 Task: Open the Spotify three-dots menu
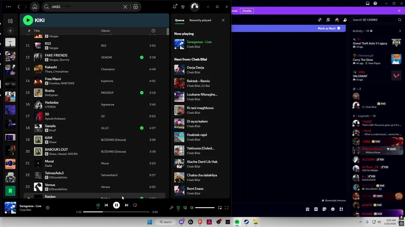coord(9,7)
